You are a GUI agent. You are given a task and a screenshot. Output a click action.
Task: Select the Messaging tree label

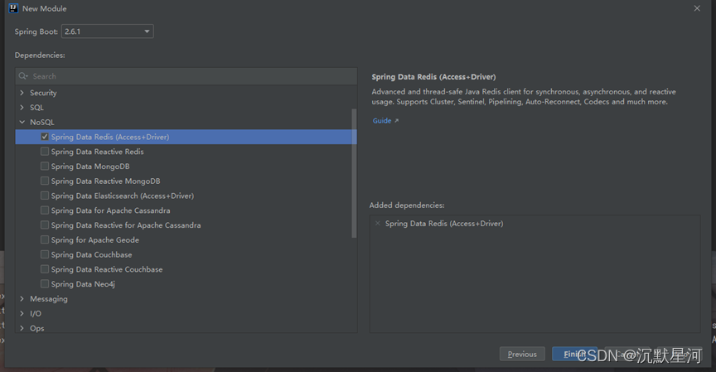pyautogui.click(x=49, y=298)
